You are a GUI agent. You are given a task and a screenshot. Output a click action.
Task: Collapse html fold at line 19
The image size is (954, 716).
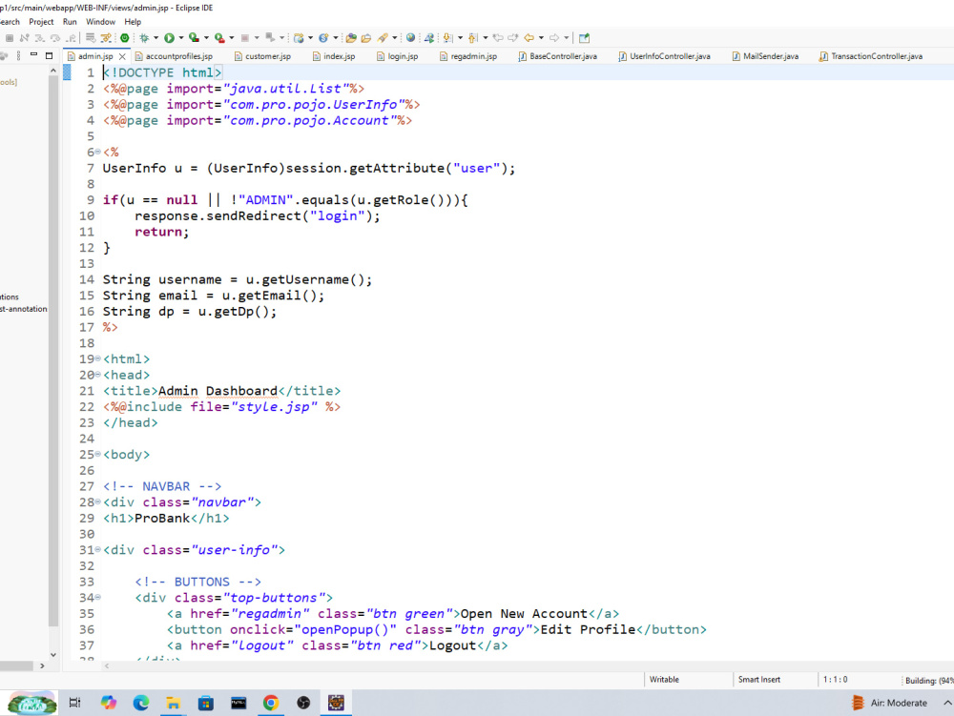[98, 358]
